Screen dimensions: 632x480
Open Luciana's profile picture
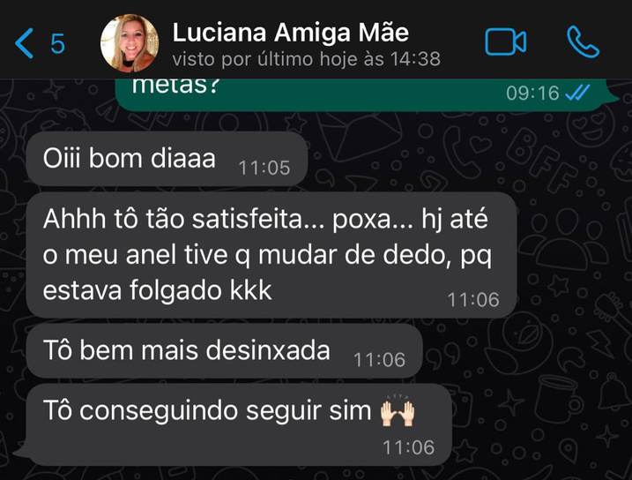(130, 42)
